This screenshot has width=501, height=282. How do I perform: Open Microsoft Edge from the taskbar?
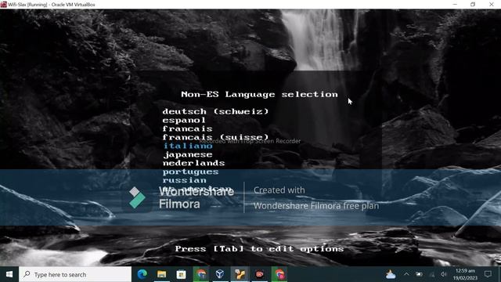coord(142,274)
